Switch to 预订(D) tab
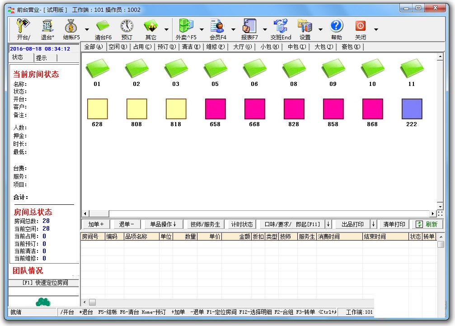Viewport: 455px width, 326px height. click(167, 47)
